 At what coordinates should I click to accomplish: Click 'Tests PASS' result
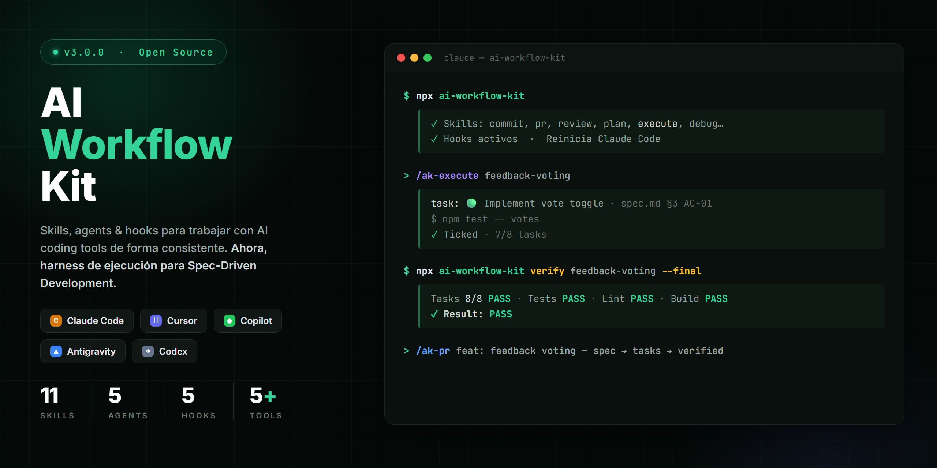556,299
